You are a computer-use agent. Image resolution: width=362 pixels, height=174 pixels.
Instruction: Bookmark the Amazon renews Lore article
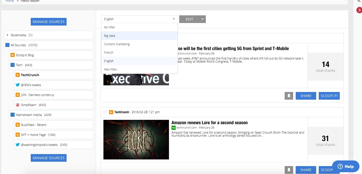click(289, 170)
